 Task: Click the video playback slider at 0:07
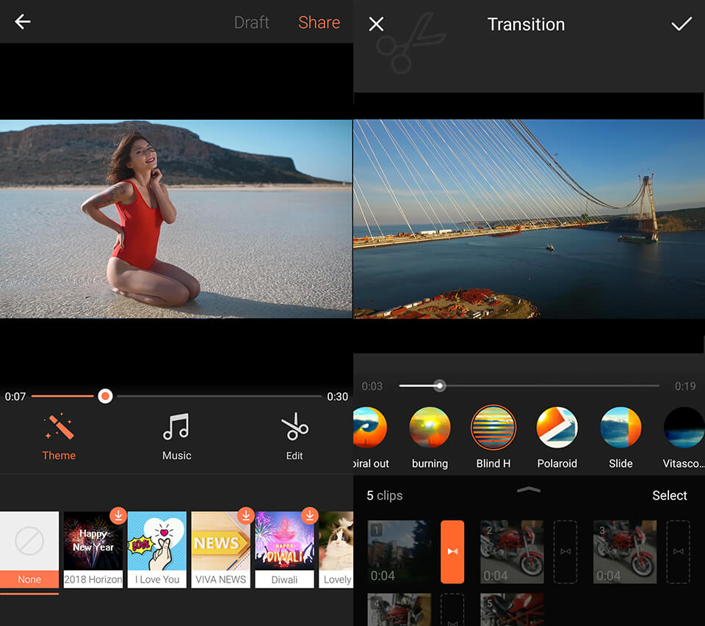point(105,396)
